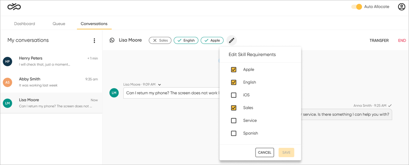This screenshot has height=165, width=409.
Task: Select Lisa Moore conversation in list
Action: 51,103
